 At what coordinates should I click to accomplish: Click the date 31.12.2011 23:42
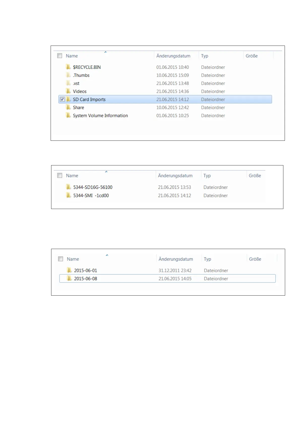pos(175,271)
